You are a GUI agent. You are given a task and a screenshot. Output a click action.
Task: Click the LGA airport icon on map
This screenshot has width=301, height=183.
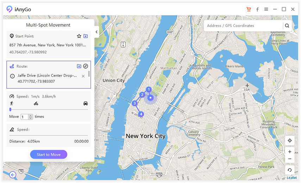click(x=247, y=85)
